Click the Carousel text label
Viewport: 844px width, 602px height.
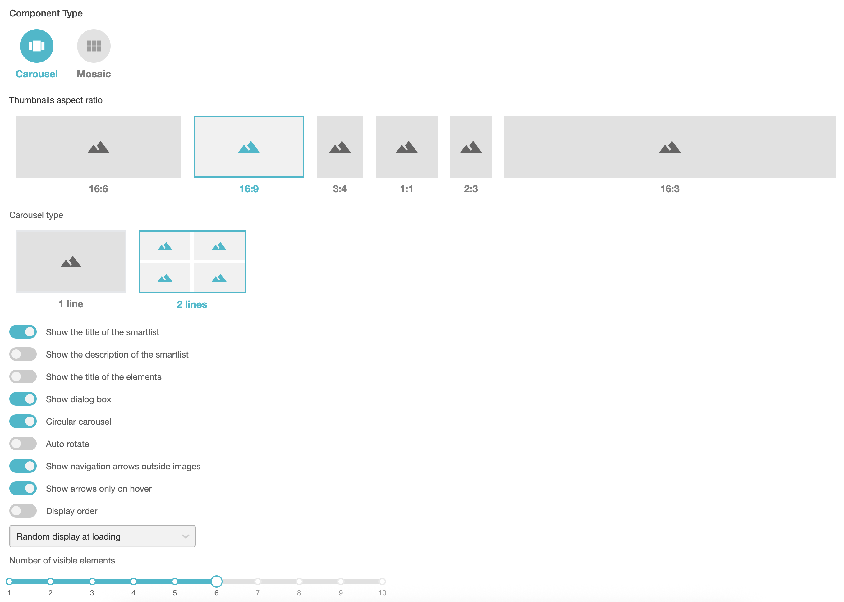36,74
